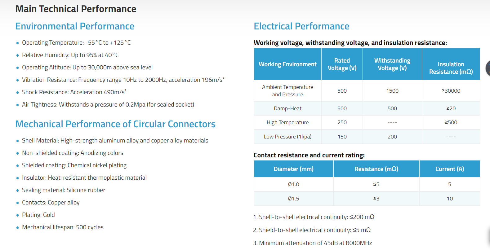Image resolution: width=490 pixels, height=250 pixels.
Task: Click the Diameter (mm) column header
Action: pyautogui.click(x=293, y=169)
